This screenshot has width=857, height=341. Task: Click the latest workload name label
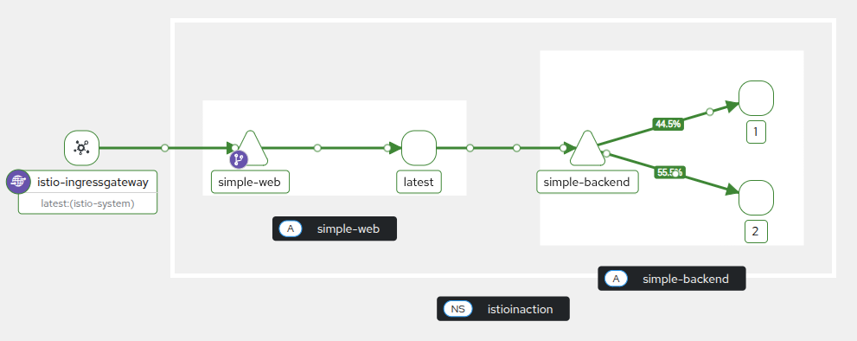coord(419,182)
